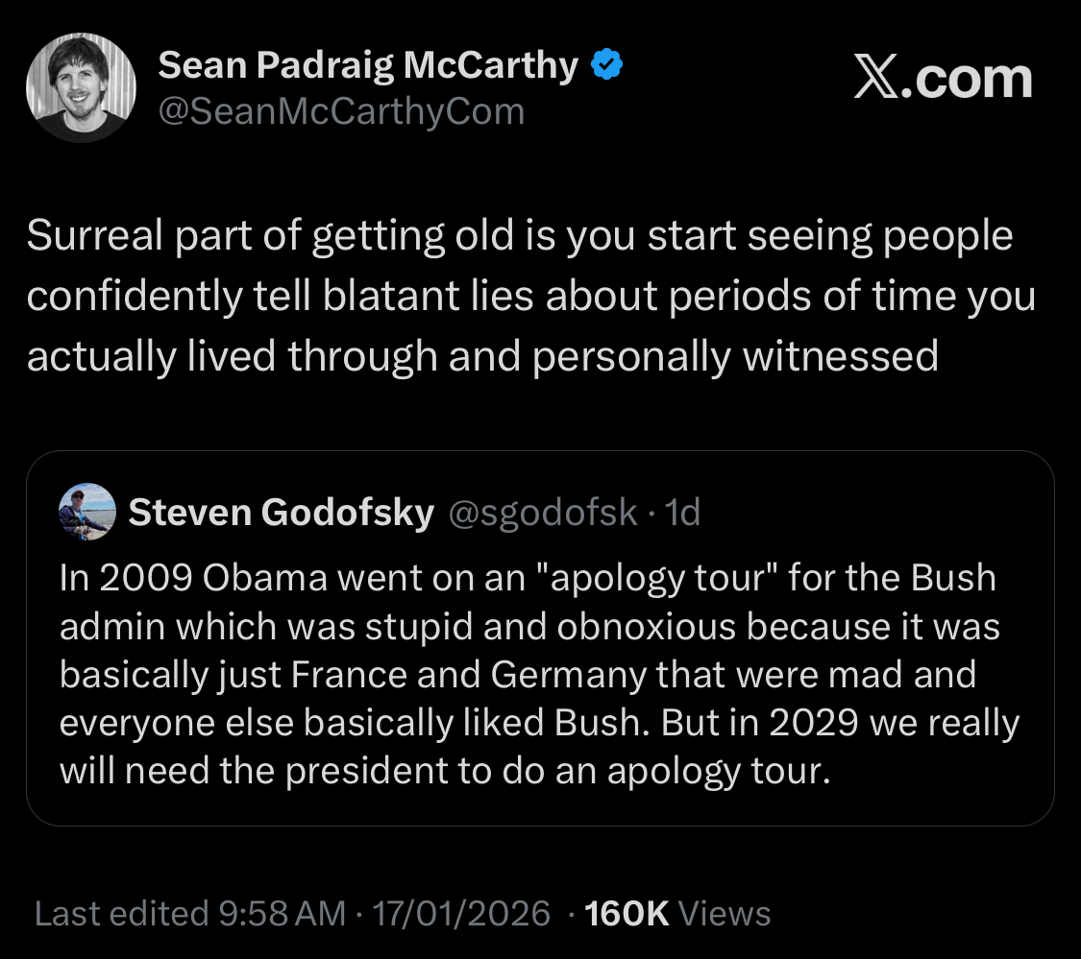The height and width of the screenshot is (959, 1081).
Task: Open the quoted post text about 'apology tour'
Action: tap(539, 675)
